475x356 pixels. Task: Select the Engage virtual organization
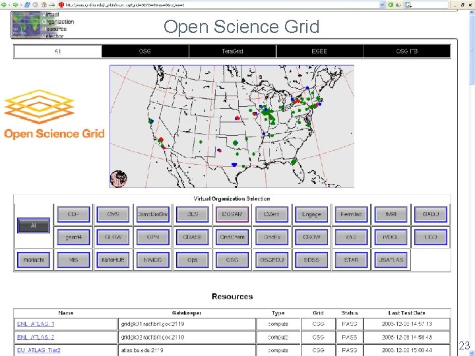311,214
